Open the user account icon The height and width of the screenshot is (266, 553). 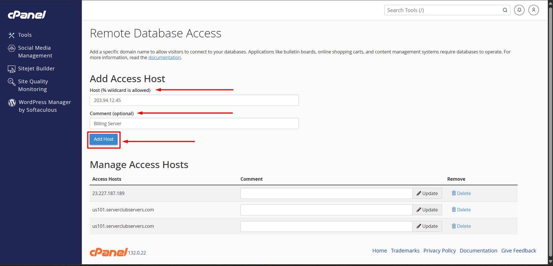coord(533,10)
